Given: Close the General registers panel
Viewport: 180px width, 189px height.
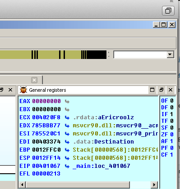Looking at the screenshot, I should tap(171, 90).
